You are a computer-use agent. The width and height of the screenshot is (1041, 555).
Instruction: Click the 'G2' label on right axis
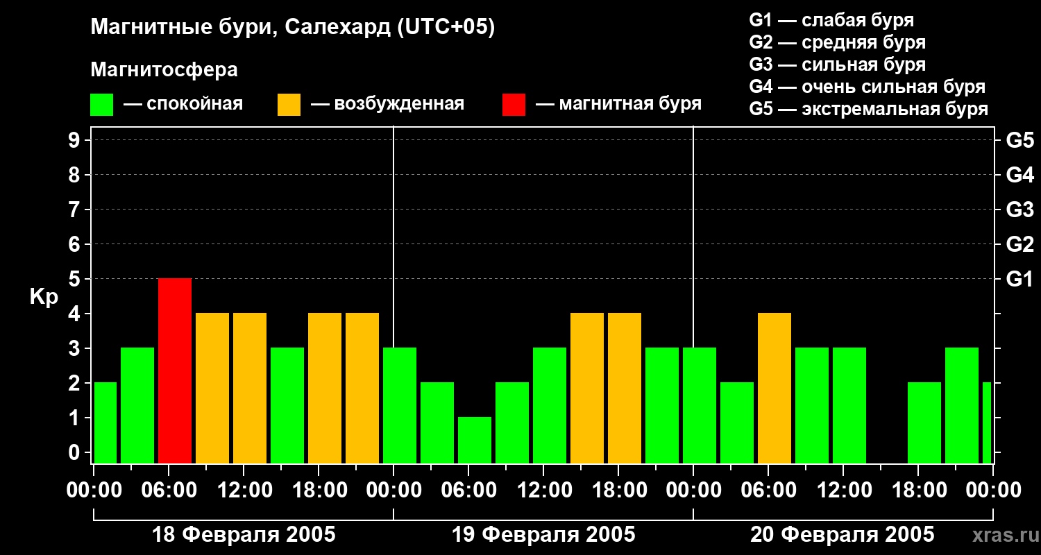coord(1019,244)
